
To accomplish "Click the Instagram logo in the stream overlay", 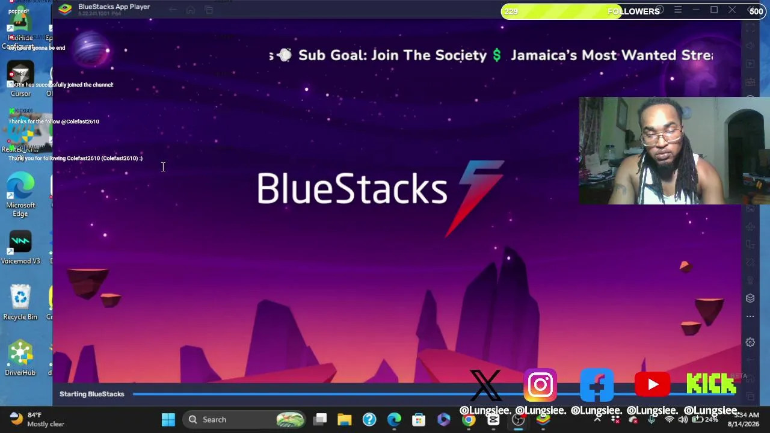I will [x=540, y=385].
